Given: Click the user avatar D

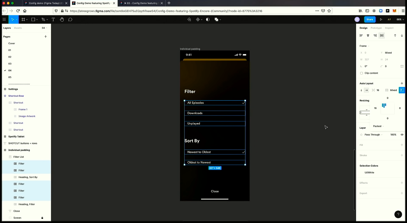Looking at the screenshot, I should 357,20.
